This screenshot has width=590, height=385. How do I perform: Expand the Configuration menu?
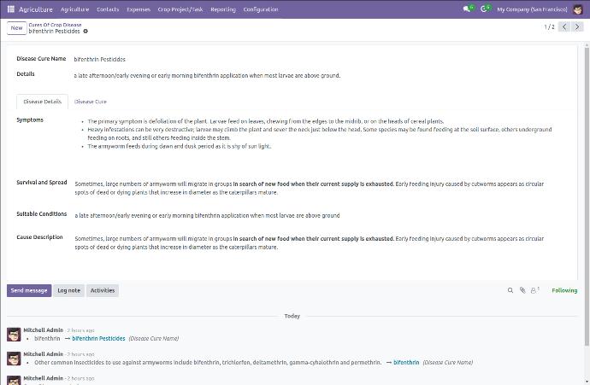pyautogui.click(x=260, y=9)
